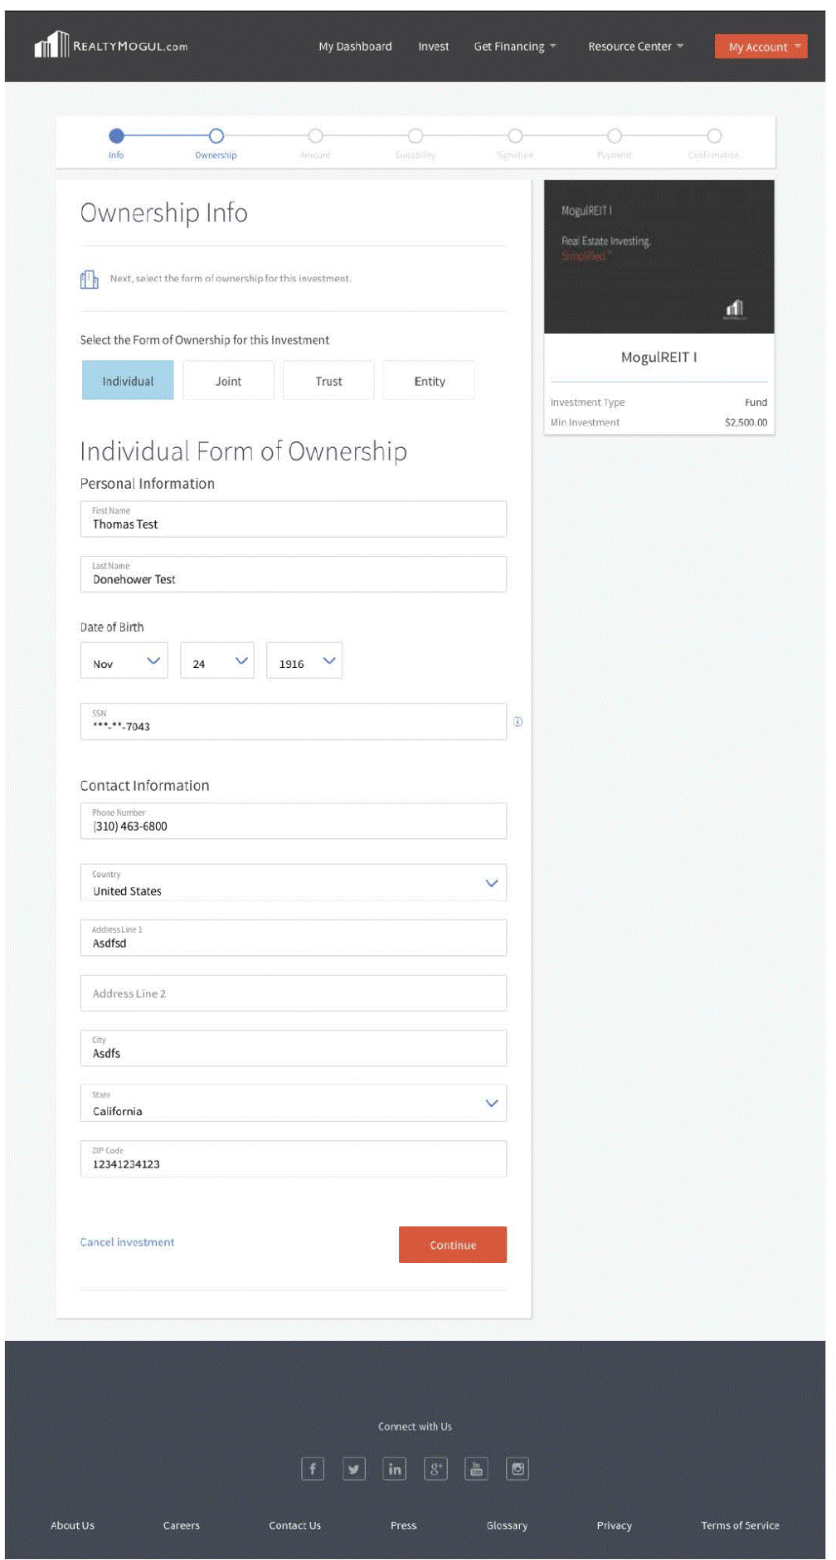
Task: Click the Cancel investment link
Action: click(127, 1242)
